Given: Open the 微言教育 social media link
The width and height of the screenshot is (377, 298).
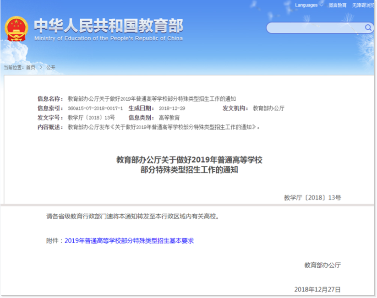Looking at the screenshot, I should pyautogui.click(x=338, y=5).
